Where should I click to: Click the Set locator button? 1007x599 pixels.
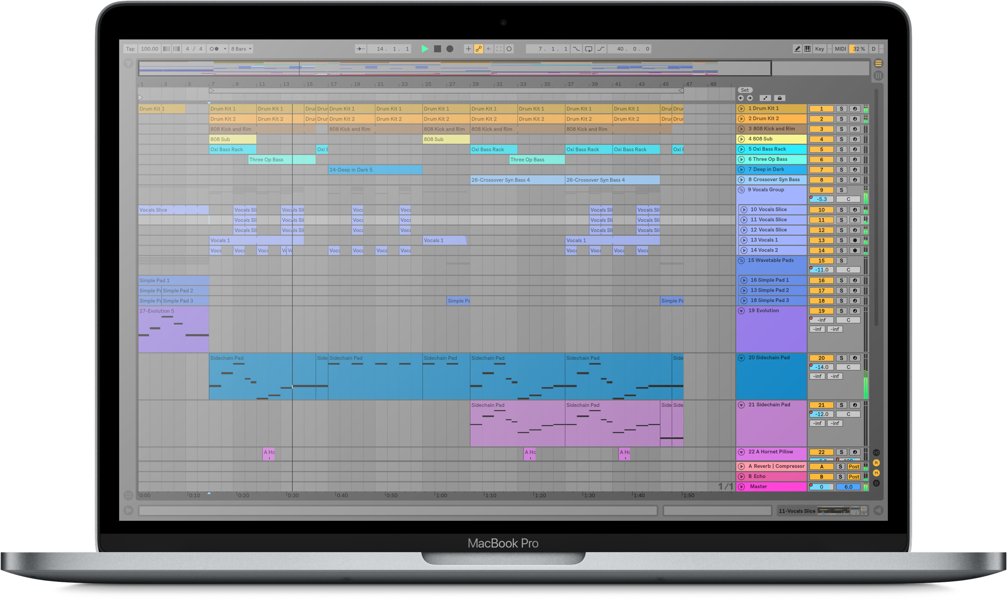click(x=745, y=90)
